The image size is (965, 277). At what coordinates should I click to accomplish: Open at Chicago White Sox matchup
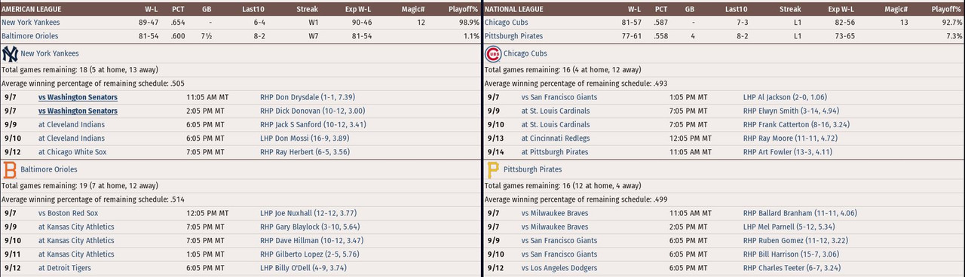point(72,152)
